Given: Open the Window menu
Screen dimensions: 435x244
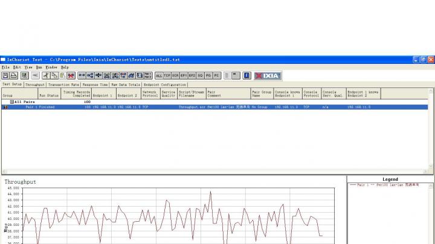Looking at the screenshot, I should [51, 67].
